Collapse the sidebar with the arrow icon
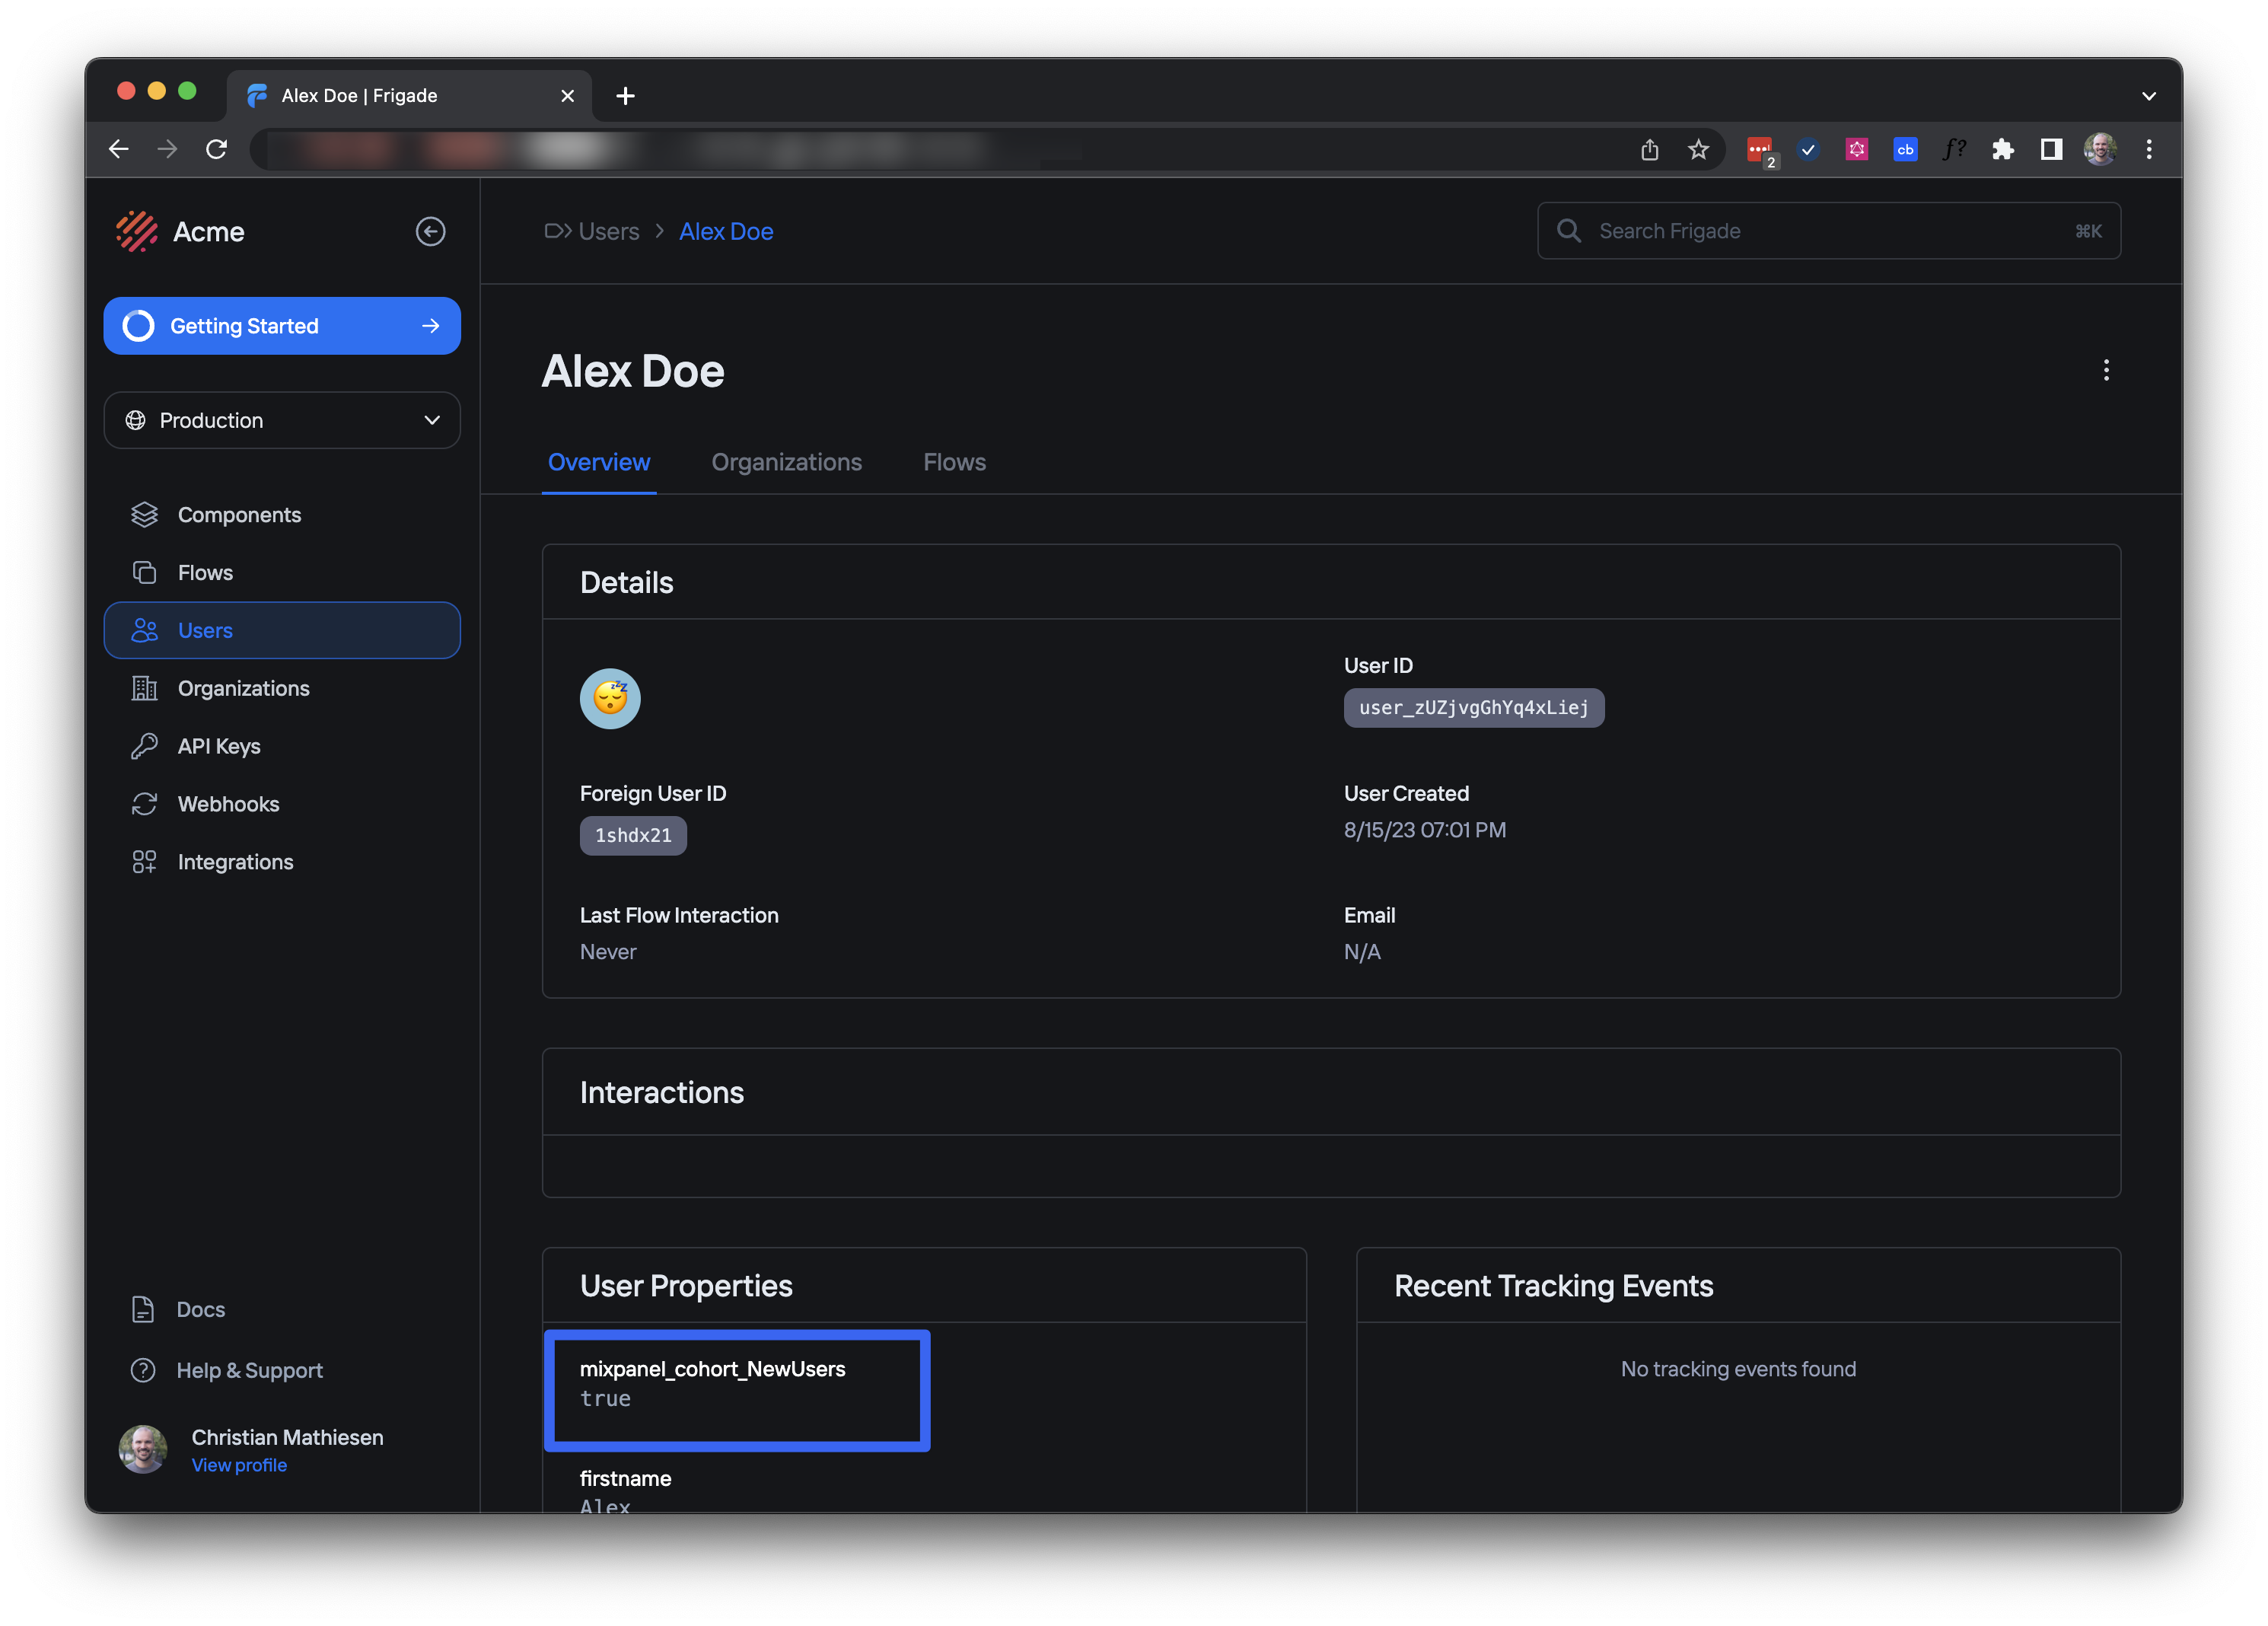Viewport: 2268px width, 1626px height. click(430, 231)
